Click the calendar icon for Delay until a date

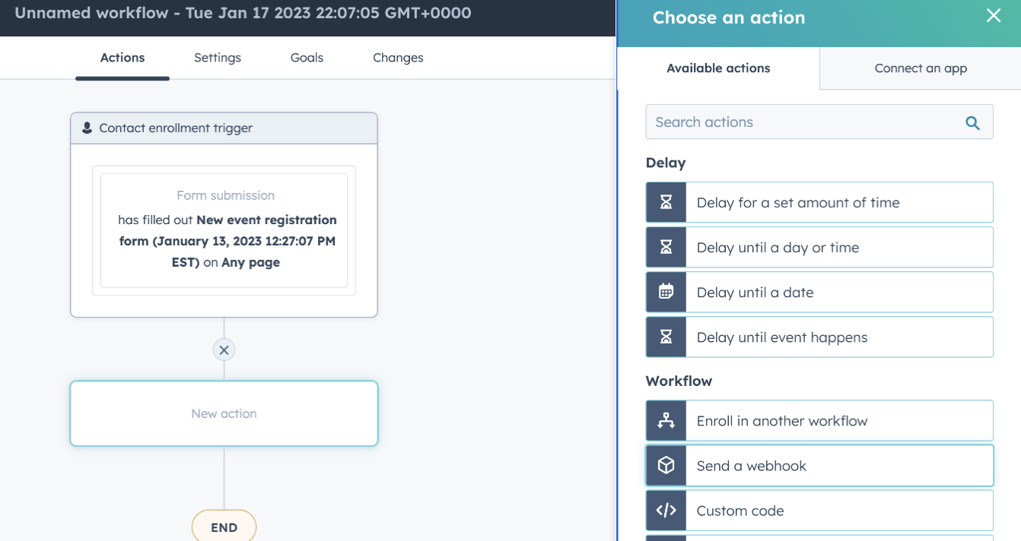pyautogui.click(x=666, y=292)
